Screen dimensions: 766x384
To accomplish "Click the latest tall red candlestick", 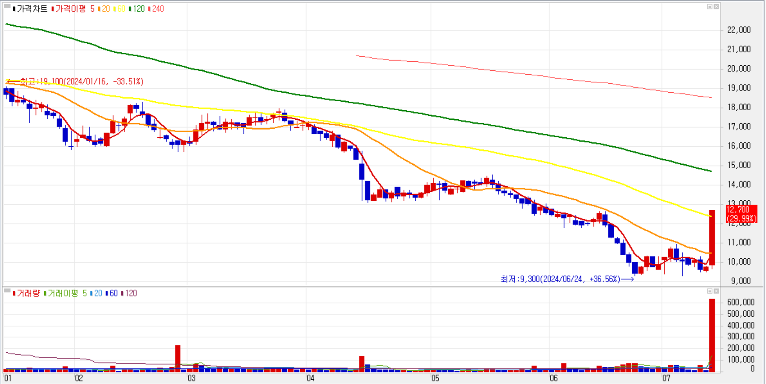I will pos(712,237).
